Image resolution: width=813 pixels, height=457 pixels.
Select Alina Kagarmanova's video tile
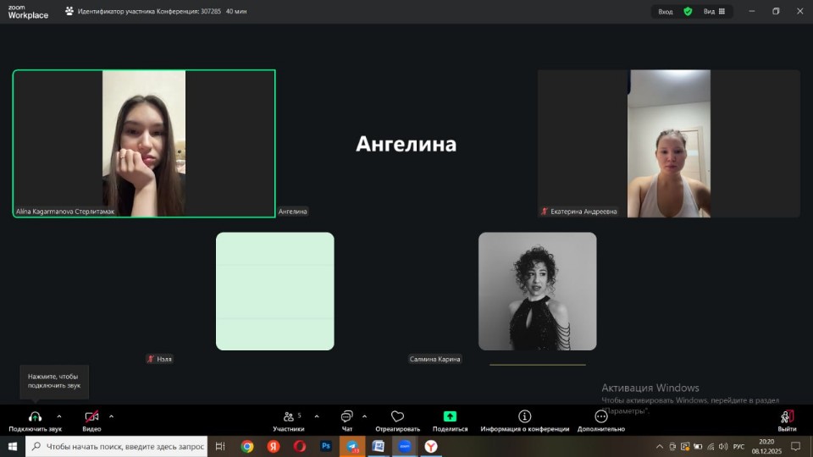pos(144,143)
